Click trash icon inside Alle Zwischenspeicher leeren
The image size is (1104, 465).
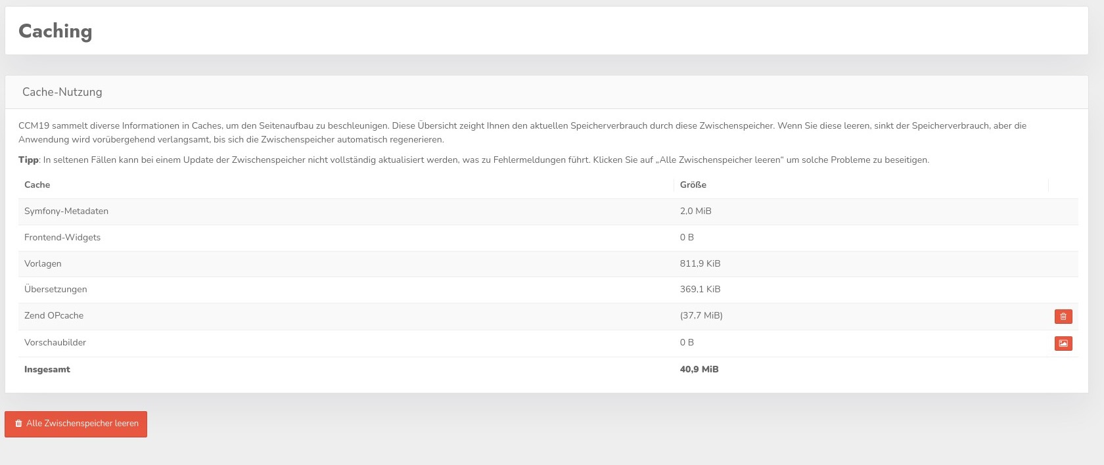pyautogui.click(x=18, y=424)
